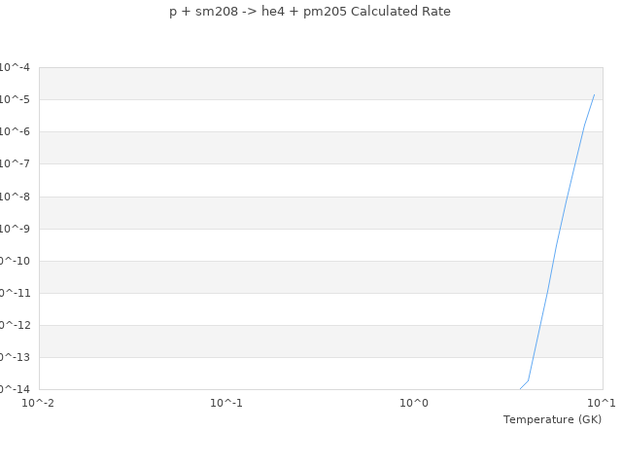Select the 10^-9 y-axis tick label
The height and width of the screenshot is (467, 622).
click(16, 229)
